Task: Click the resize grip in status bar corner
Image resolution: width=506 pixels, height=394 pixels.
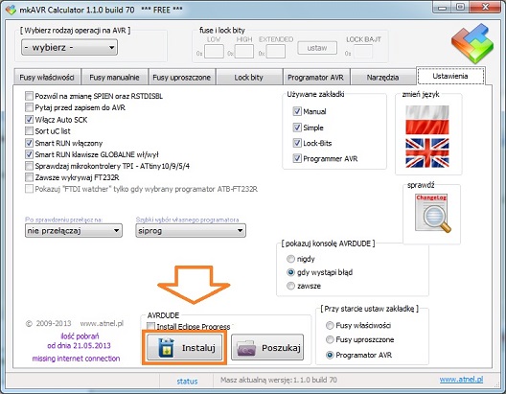Action: tap(497, 384)
